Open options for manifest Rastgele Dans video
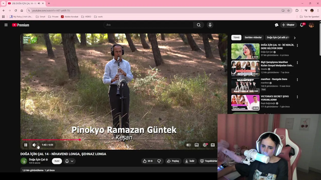This screenshot has height=180, width=321. [x=297, y=80]
